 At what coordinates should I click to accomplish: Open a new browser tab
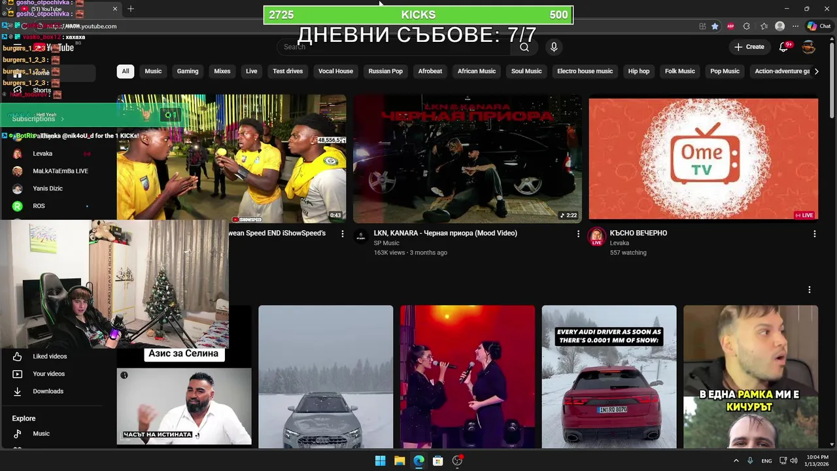[131, 9]
